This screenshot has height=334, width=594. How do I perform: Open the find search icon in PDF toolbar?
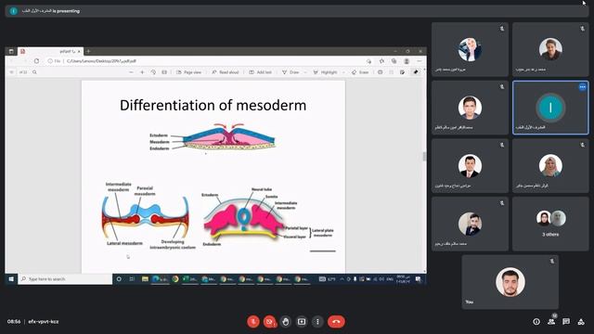pyautogui.click(x=34, y=72)
